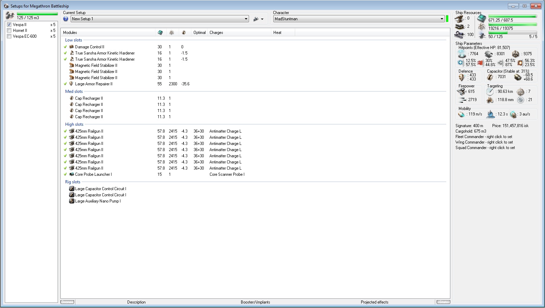Click the CPU usage bar 671.25 / 687.5
Viewport: 545px width, 308px height.
[x=512, y=16]
